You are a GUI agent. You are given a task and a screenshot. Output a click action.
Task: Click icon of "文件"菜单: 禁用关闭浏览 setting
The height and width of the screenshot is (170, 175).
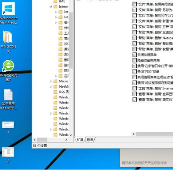coord(134,4)
